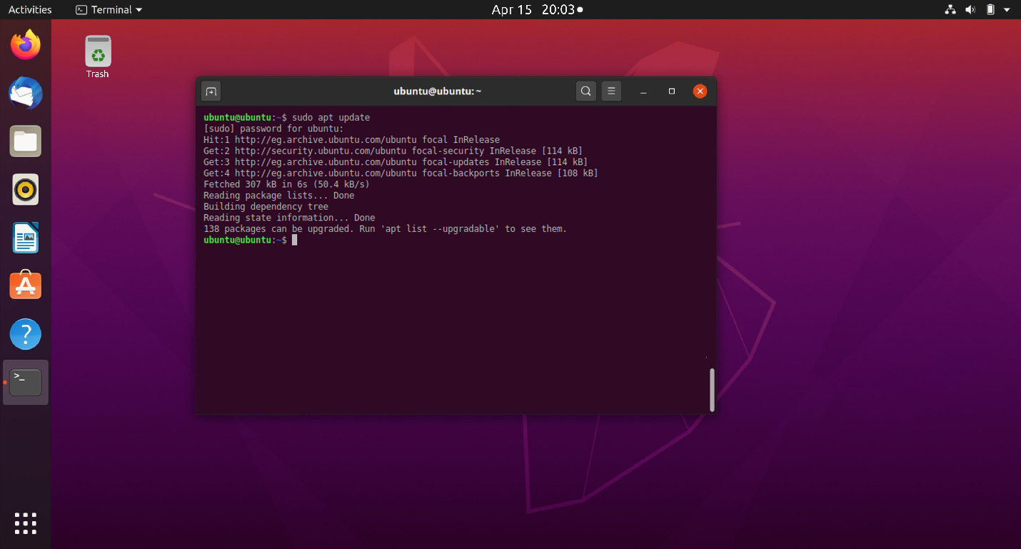The width and height of the screenshot is (1021, 549).
Task: Open LibreOffice Writer from the dock
Action: click(x=25, y=237)
